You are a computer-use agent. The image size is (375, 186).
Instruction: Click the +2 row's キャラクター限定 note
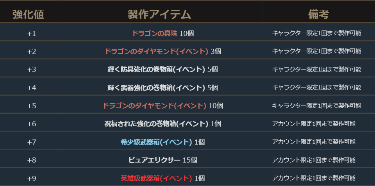pos(316,51)
